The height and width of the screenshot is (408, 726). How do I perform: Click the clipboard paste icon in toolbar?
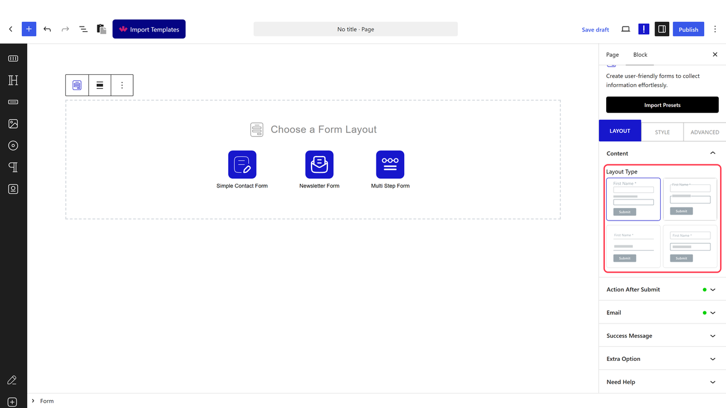point(102,29)
